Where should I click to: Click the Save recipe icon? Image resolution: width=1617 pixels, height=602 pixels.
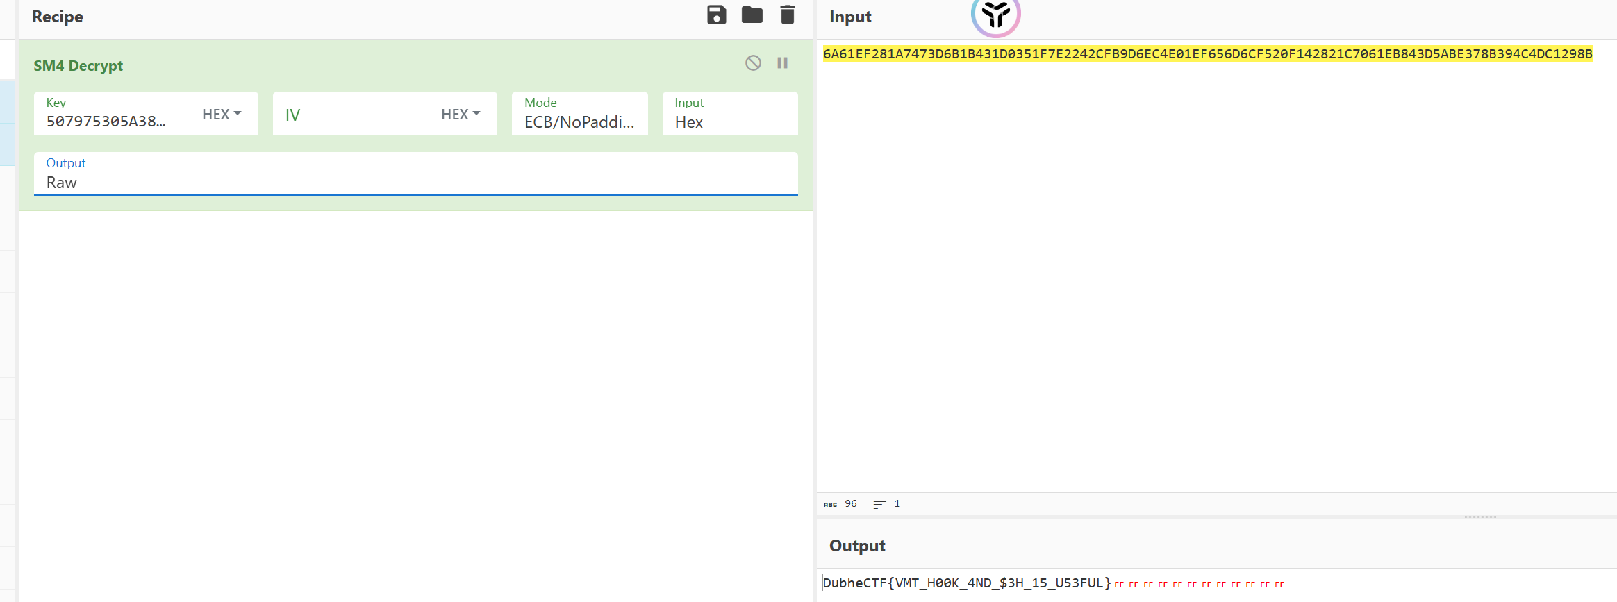(x=716, y=15)
